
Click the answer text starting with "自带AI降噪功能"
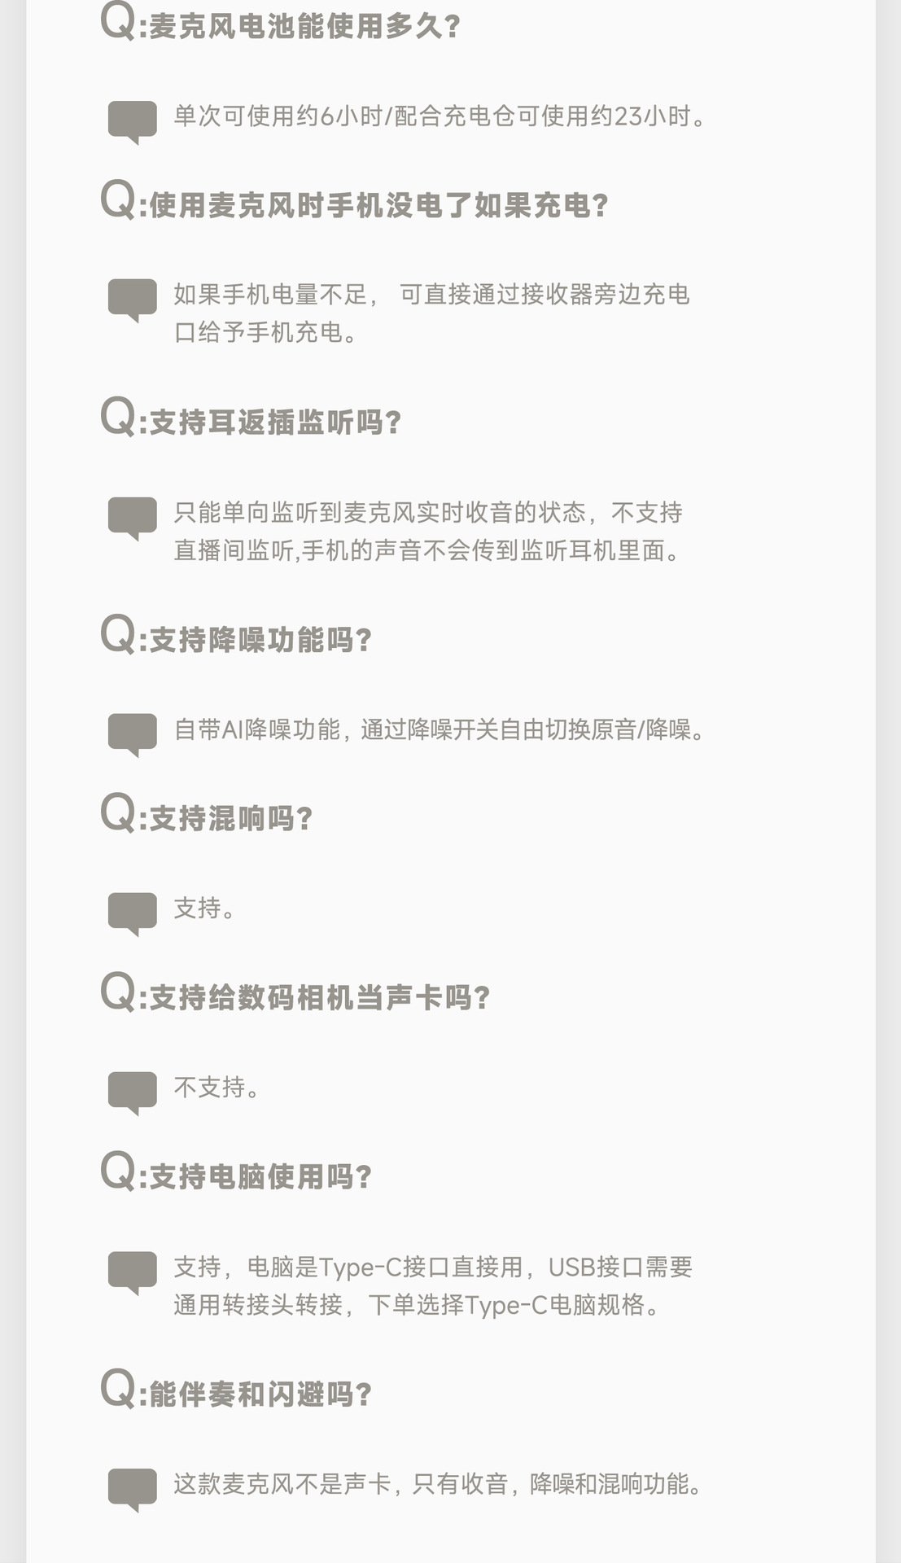coord(440,729)
